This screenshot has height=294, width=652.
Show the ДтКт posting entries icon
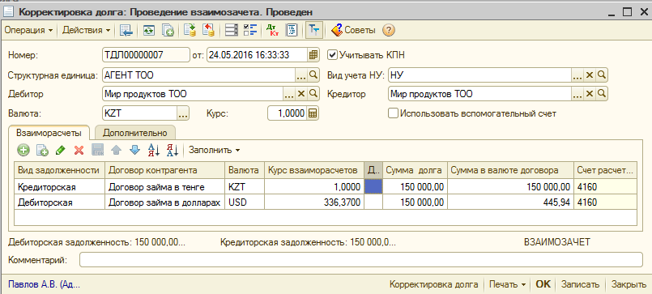coord(273,30)
